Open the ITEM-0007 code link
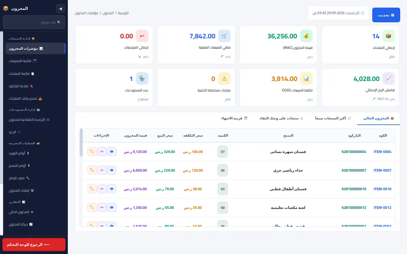The height and width of the screenshot is (254, 407). tap(383, 170)
